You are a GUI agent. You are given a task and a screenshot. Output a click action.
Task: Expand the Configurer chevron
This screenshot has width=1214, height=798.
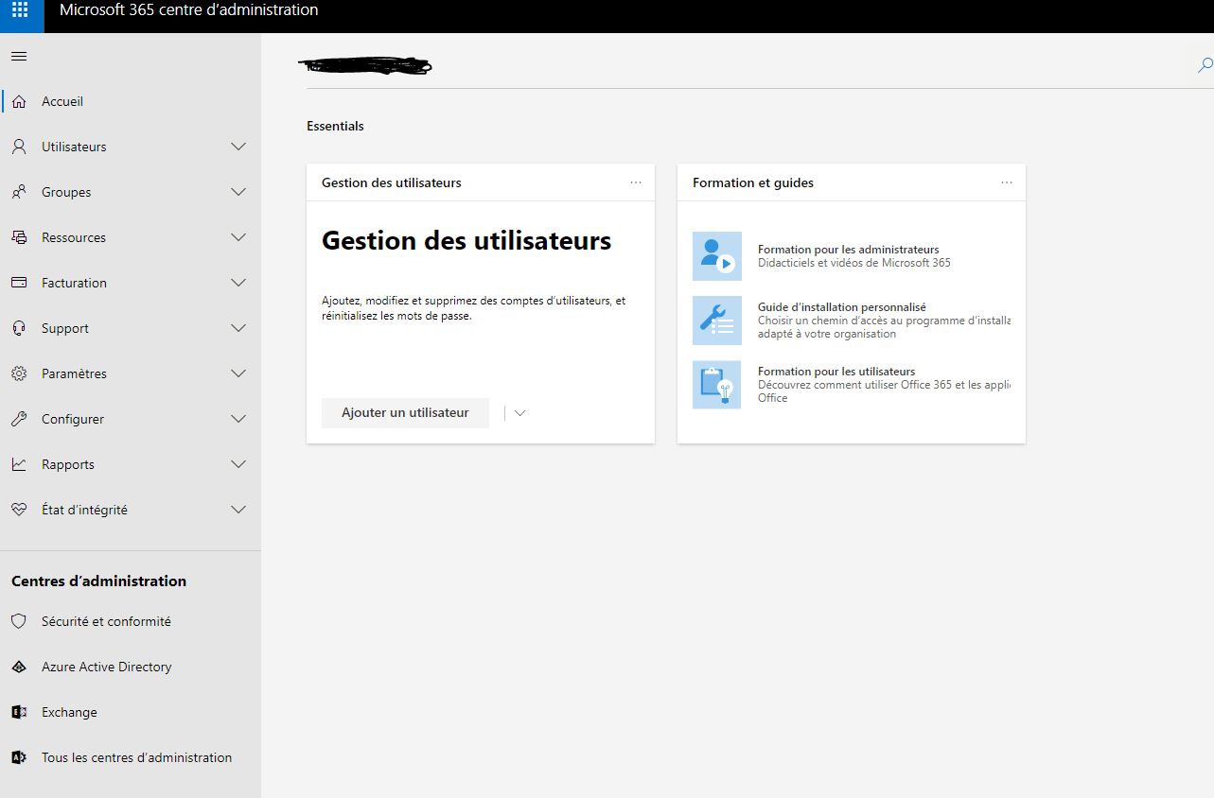point(238,419)
